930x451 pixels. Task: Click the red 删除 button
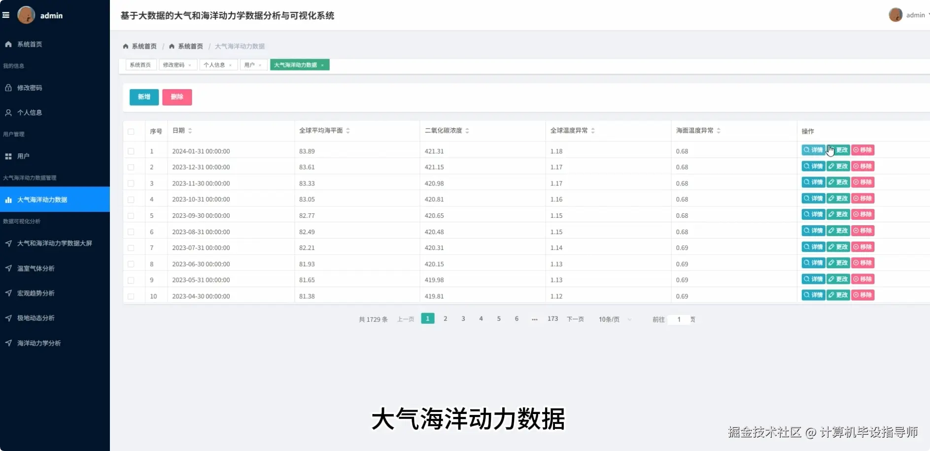(177, 97)
